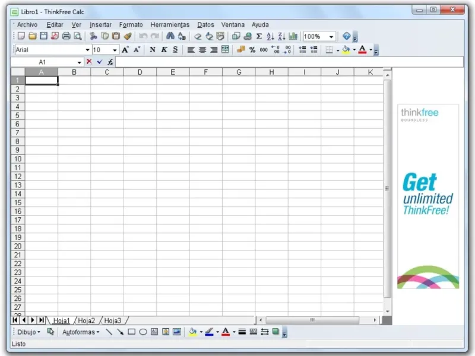Switch to the Hoja2 sheet tab

86,320
